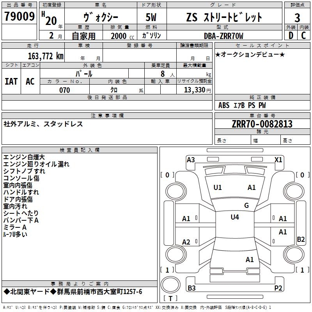
Task: Select note ハンドルすれ
Action: 21,192
